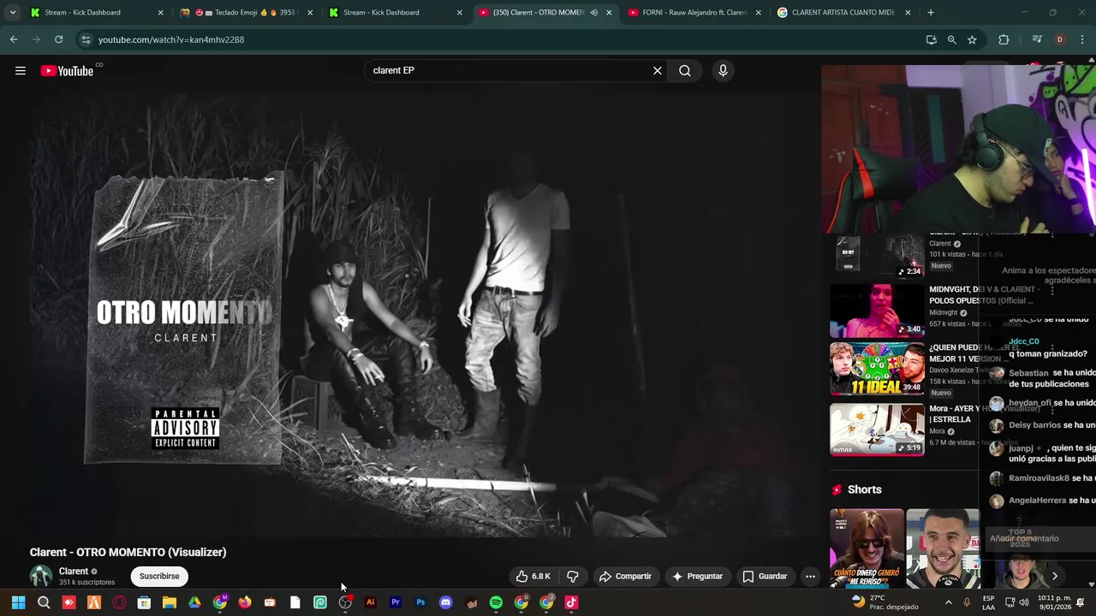This screenshot has height=616, width=1096.
Task: Open Discord from the taskbar
Action: (445, 602)
